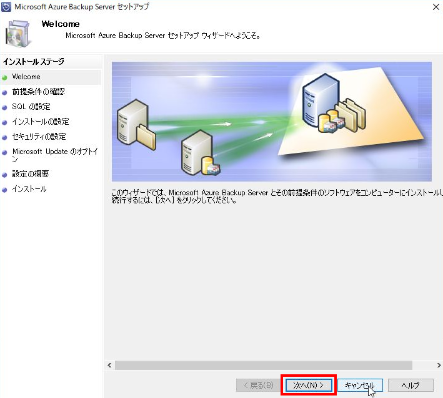Click the bullet beside SQL の設定

4,107
